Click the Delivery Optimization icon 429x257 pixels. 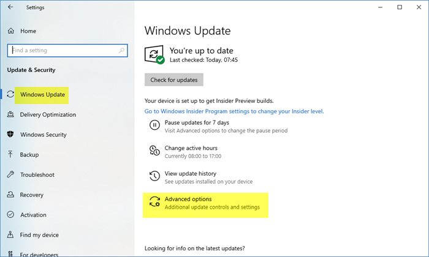point(10,114)
